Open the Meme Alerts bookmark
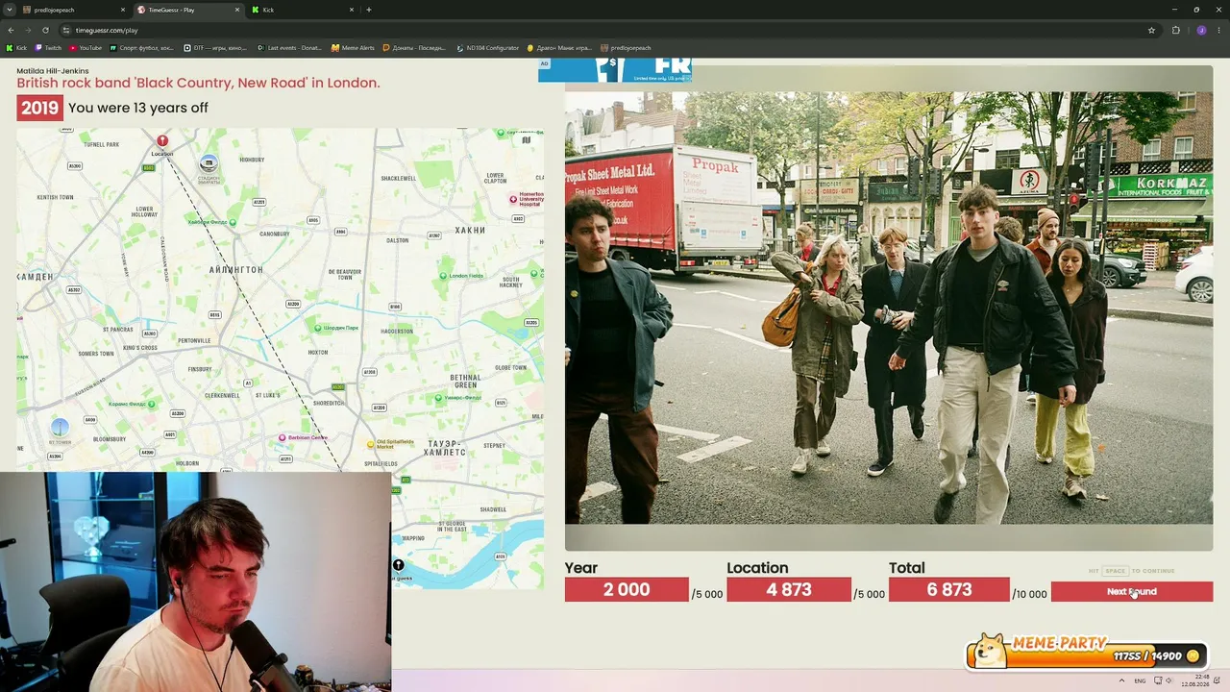1230x692 pixels. click(353, 48)
